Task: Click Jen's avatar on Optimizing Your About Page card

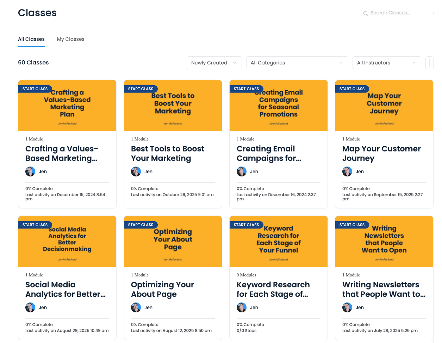Action: pos(136,307)
